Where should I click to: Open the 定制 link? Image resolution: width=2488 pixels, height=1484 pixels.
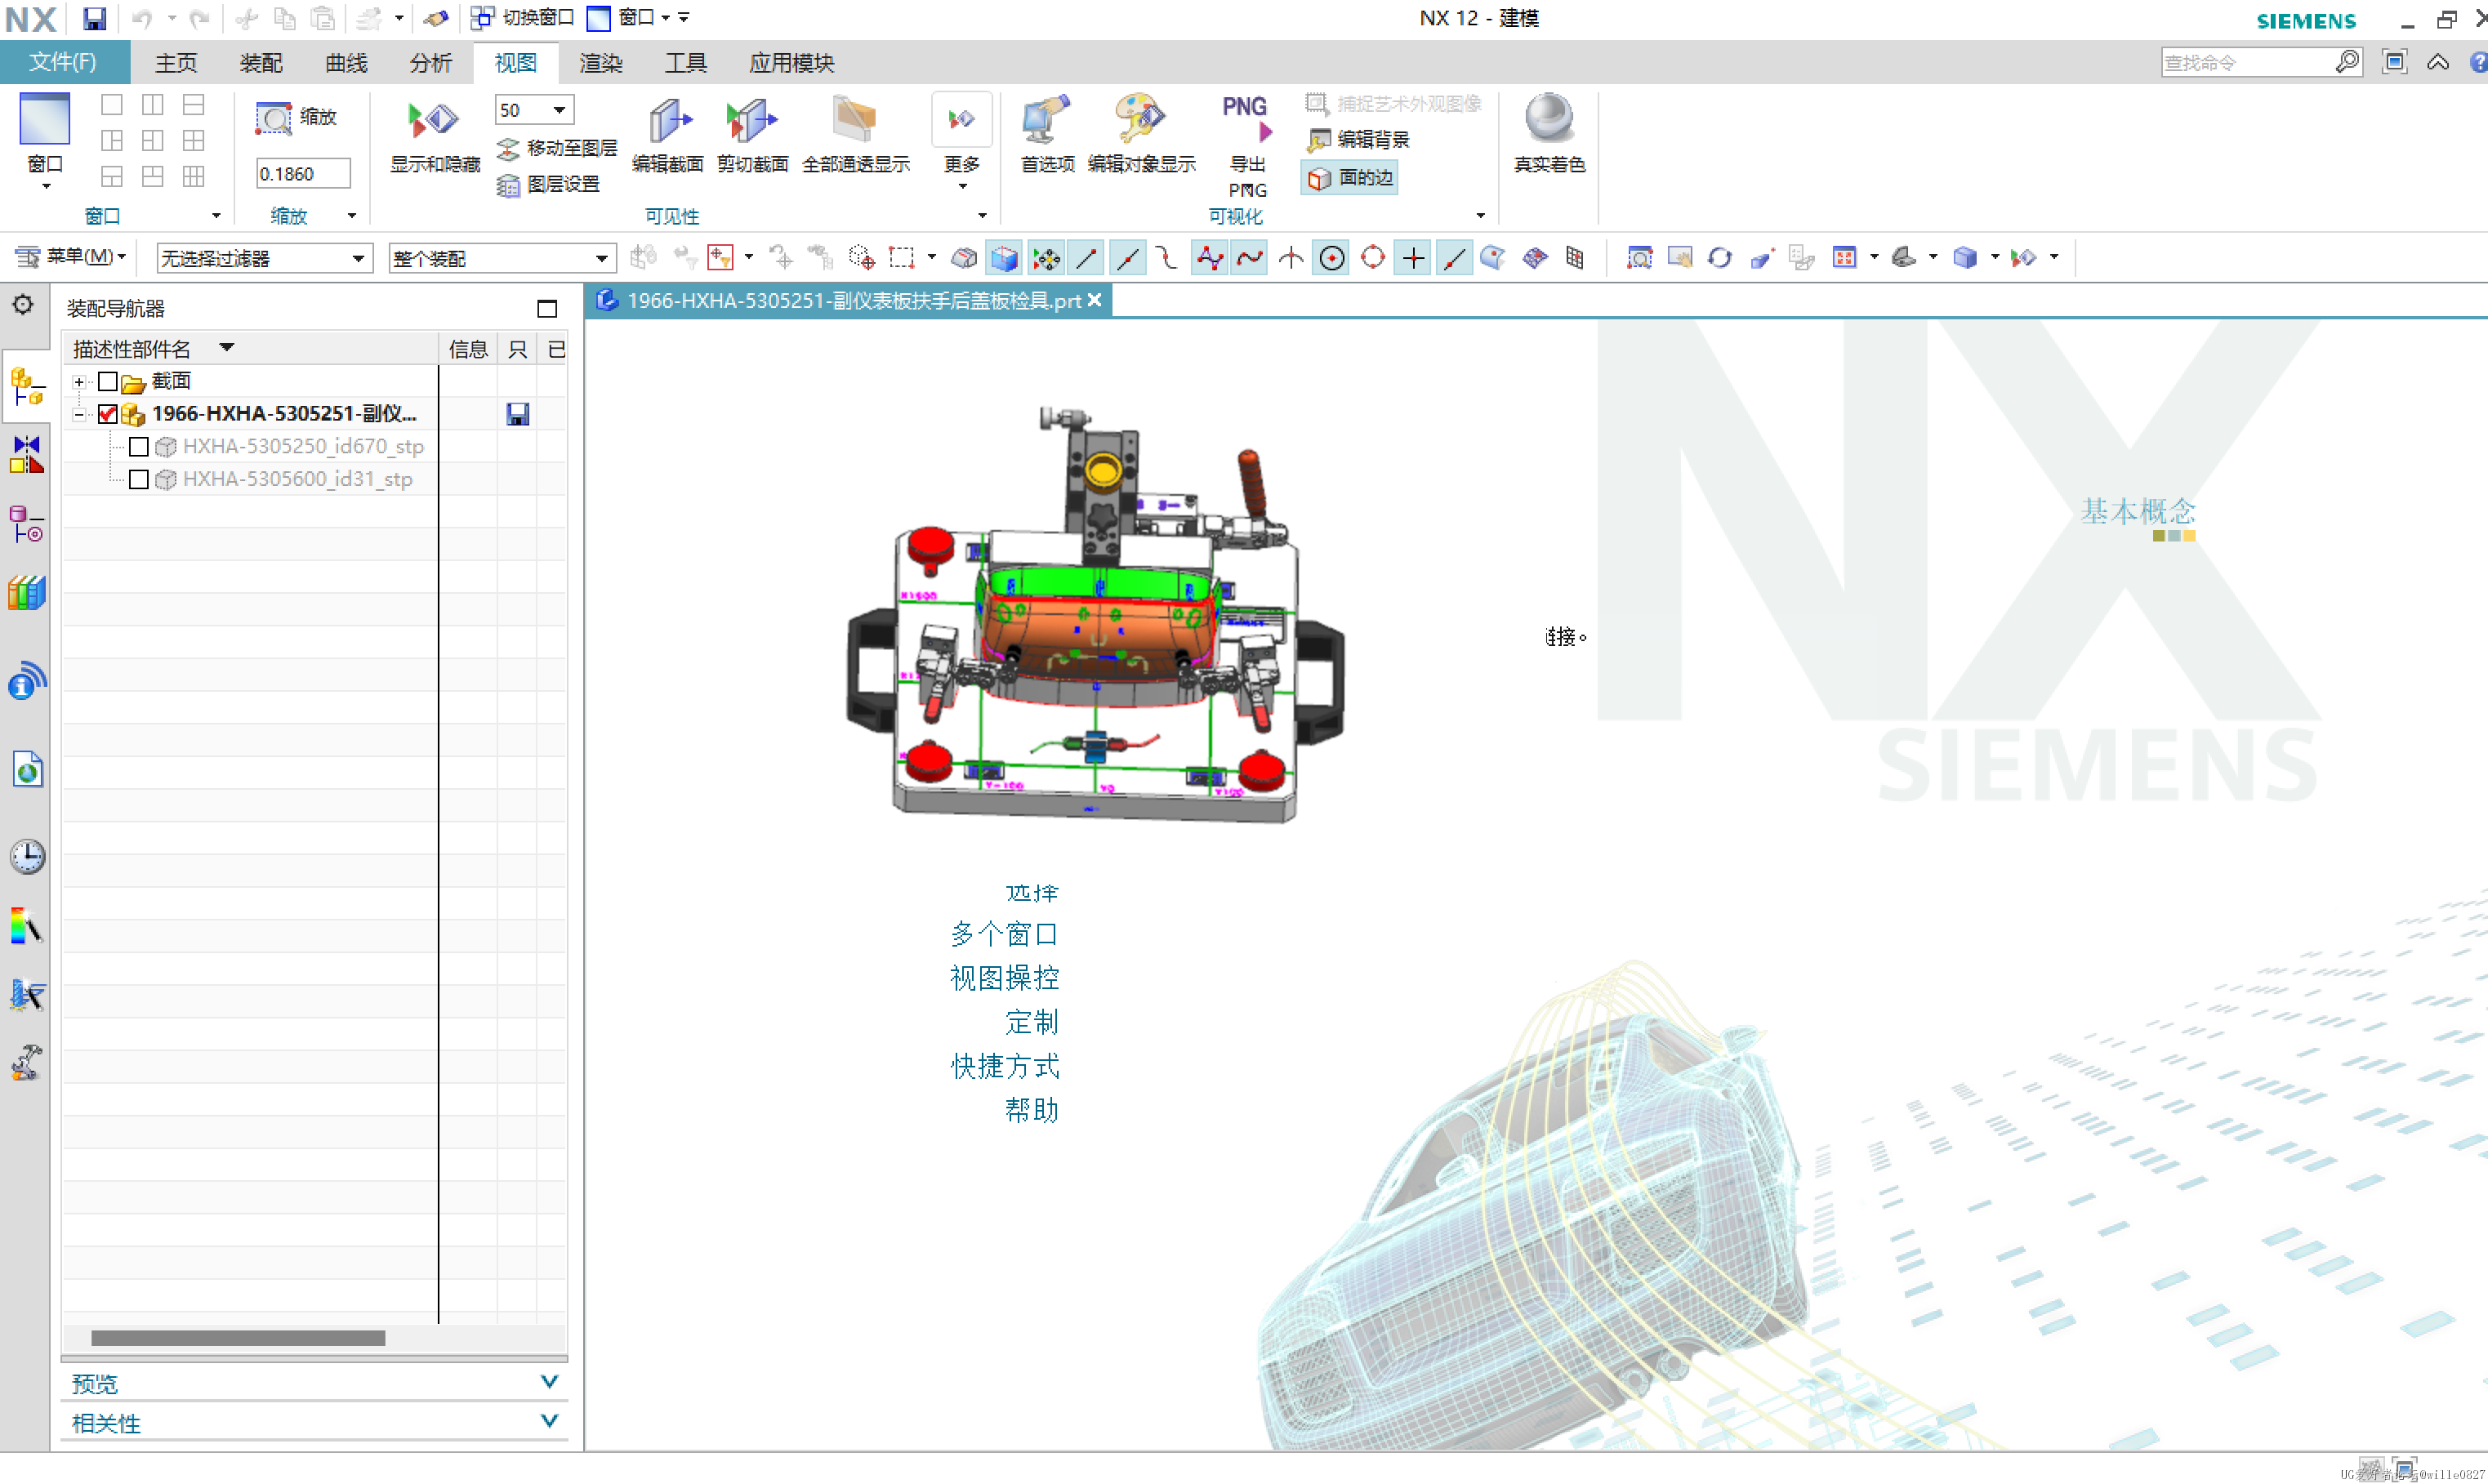[x=1031, y=1022]
